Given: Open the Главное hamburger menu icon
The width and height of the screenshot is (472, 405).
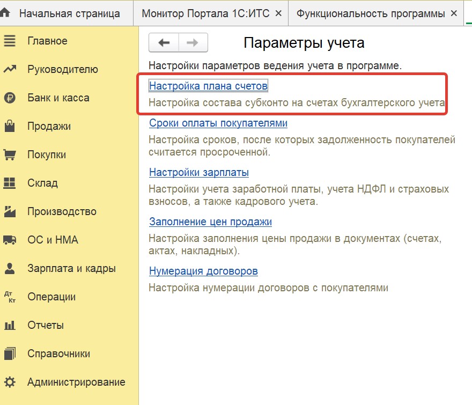Looking at the screenshot, I should pyautogui.click(x=10, y=41).
